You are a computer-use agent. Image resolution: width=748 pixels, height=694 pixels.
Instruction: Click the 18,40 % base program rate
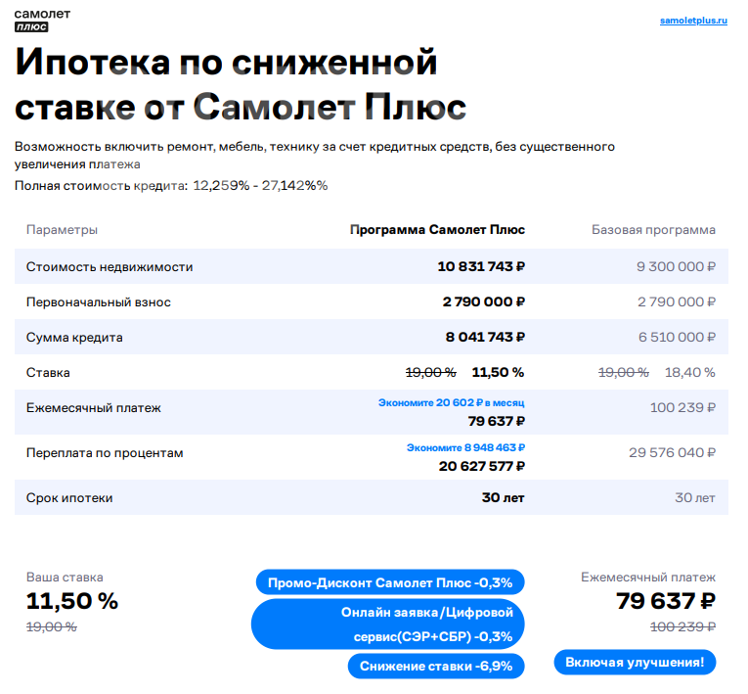tap(690, 372)
